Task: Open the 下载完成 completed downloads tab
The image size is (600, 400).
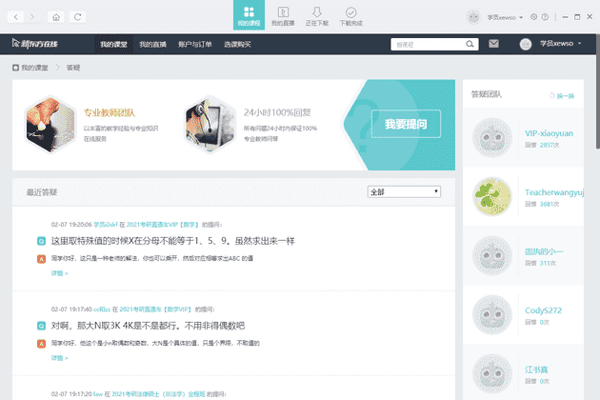Action: 350,16
